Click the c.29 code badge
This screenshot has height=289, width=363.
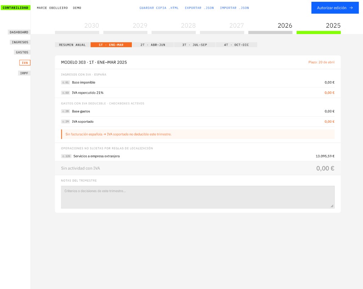(x=66, y=122)
